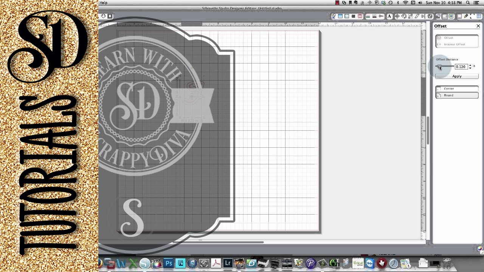Open the pencil Sketch settings icon
The image size is (484, 272).
tap(466, 16)
